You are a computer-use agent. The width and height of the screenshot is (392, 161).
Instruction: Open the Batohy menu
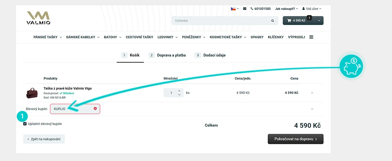113,37
